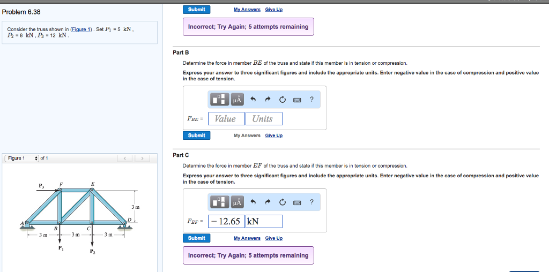Click the FBE Value input field
The height and width of the screenshot is (272, 549).
point(226,119)
